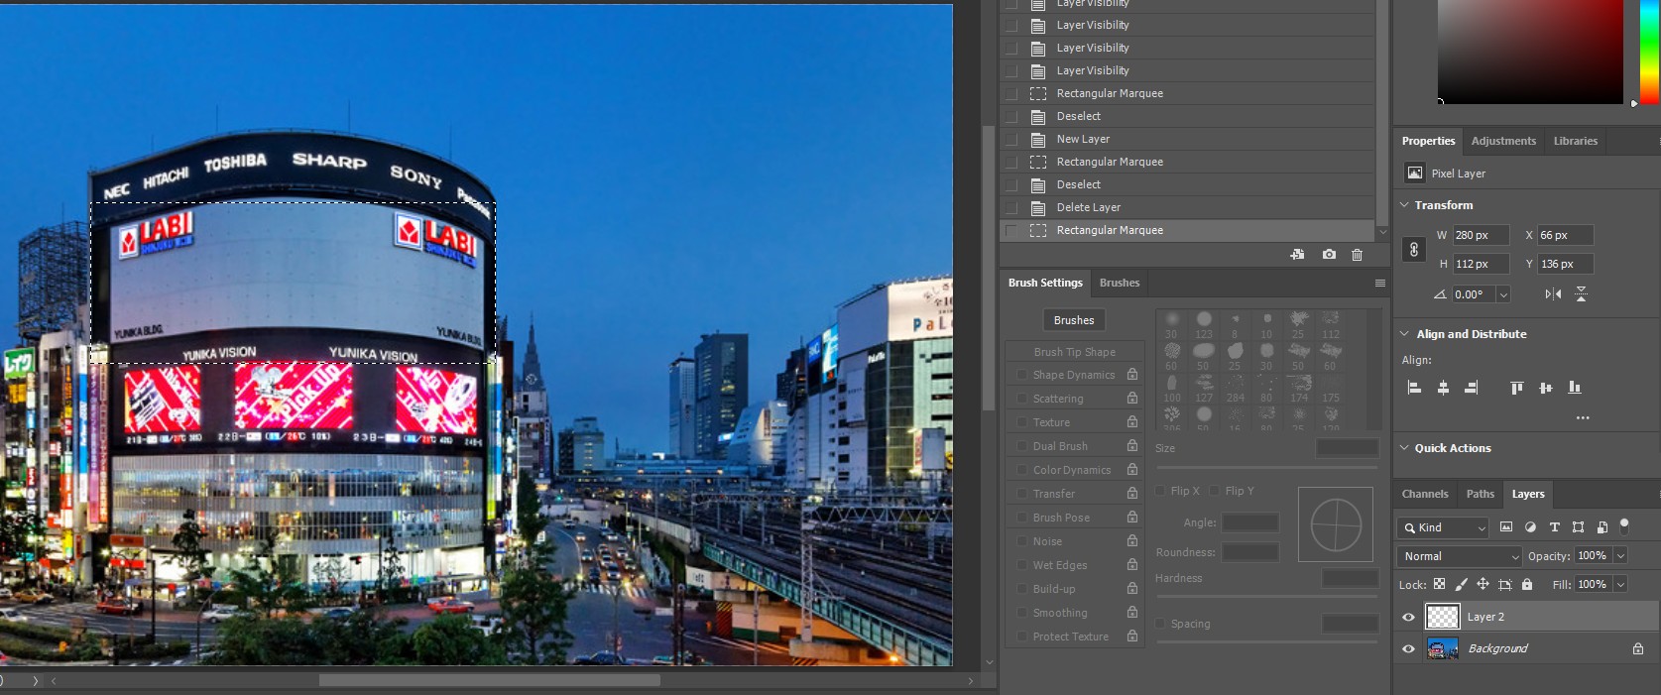Open the Kind layer filter dropdown
The width and height of the screenshot is (1661, 695).
tap(1443, 527)
